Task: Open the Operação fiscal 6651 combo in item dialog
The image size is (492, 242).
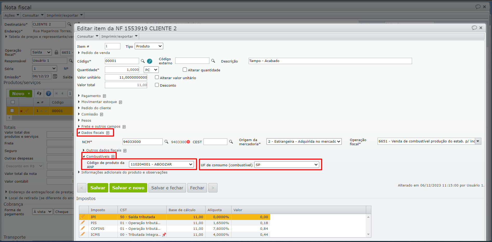Action: (x=477, y=141)
